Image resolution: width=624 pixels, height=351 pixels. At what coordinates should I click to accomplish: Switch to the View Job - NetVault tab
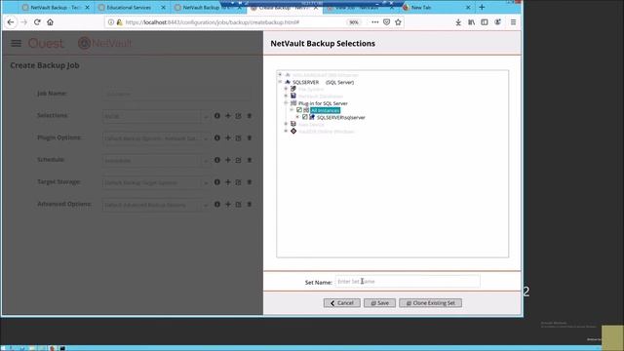click(x=361, y=7)
